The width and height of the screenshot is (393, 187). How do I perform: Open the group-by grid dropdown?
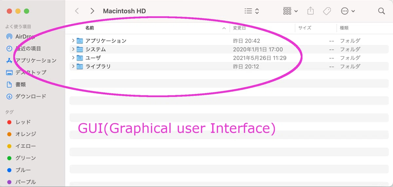click(290, 11)
